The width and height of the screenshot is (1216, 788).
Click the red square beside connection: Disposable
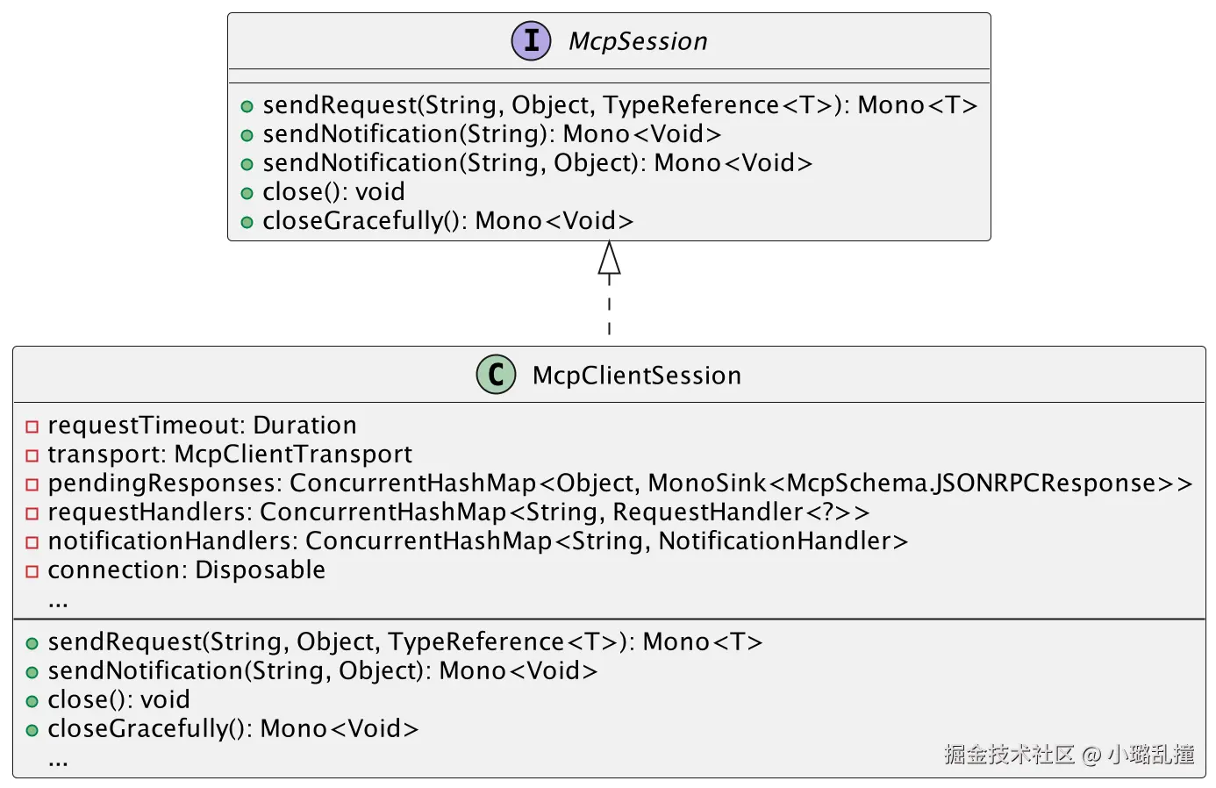[x=32, y=571]
